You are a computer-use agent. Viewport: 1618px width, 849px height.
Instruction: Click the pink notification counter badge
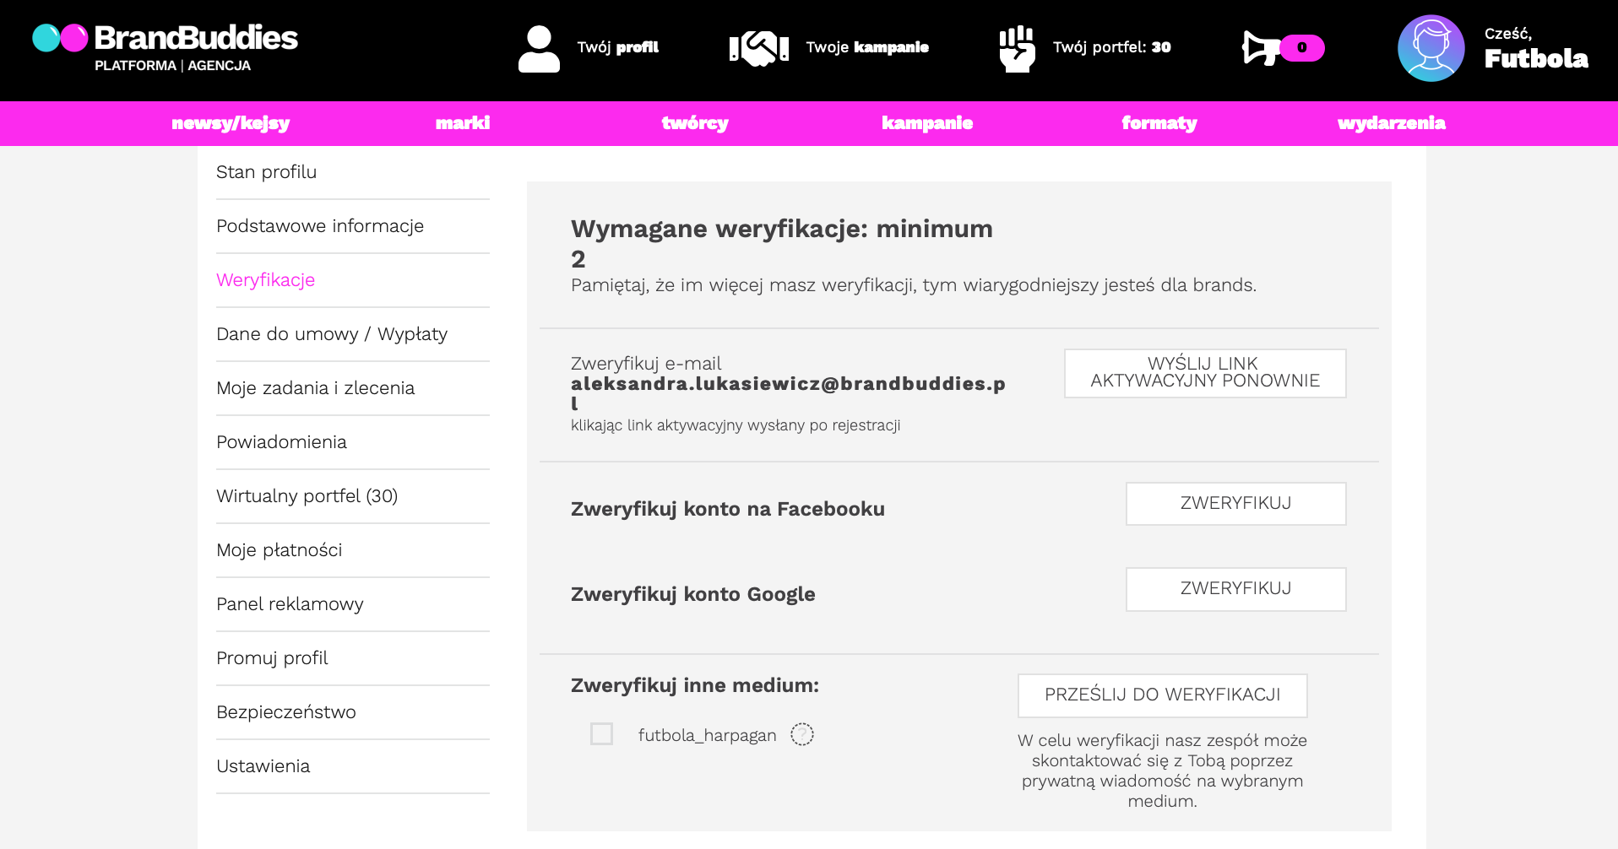click(1301, 48)
